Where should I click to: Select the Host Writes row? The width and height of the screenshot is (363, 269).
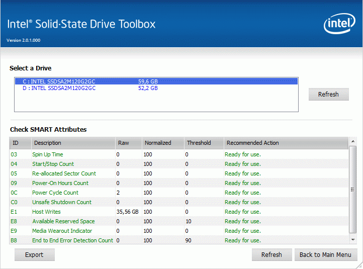[179, 212]
